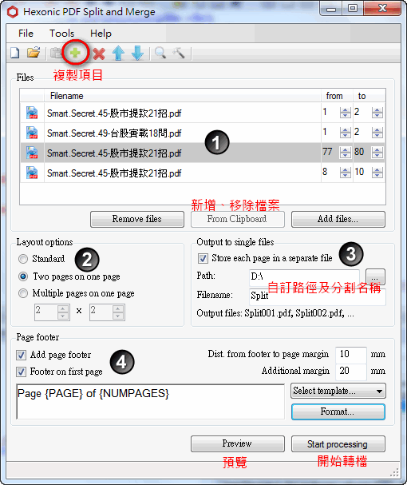The image size is (407, 485).
Task: Click the Add files button
Action: coord(338,219)
